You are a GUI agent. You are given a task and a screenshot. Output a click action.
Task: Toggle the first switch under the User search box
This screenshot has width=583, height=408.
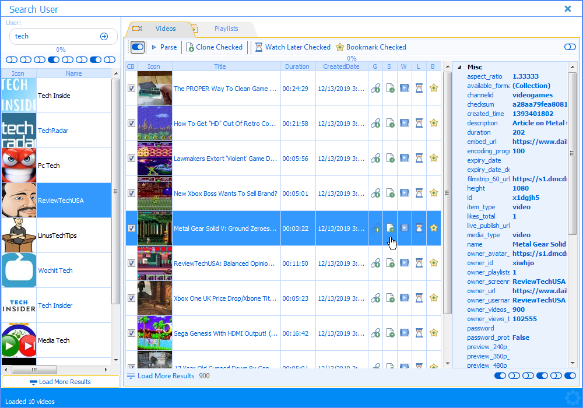tap(12, 60)
